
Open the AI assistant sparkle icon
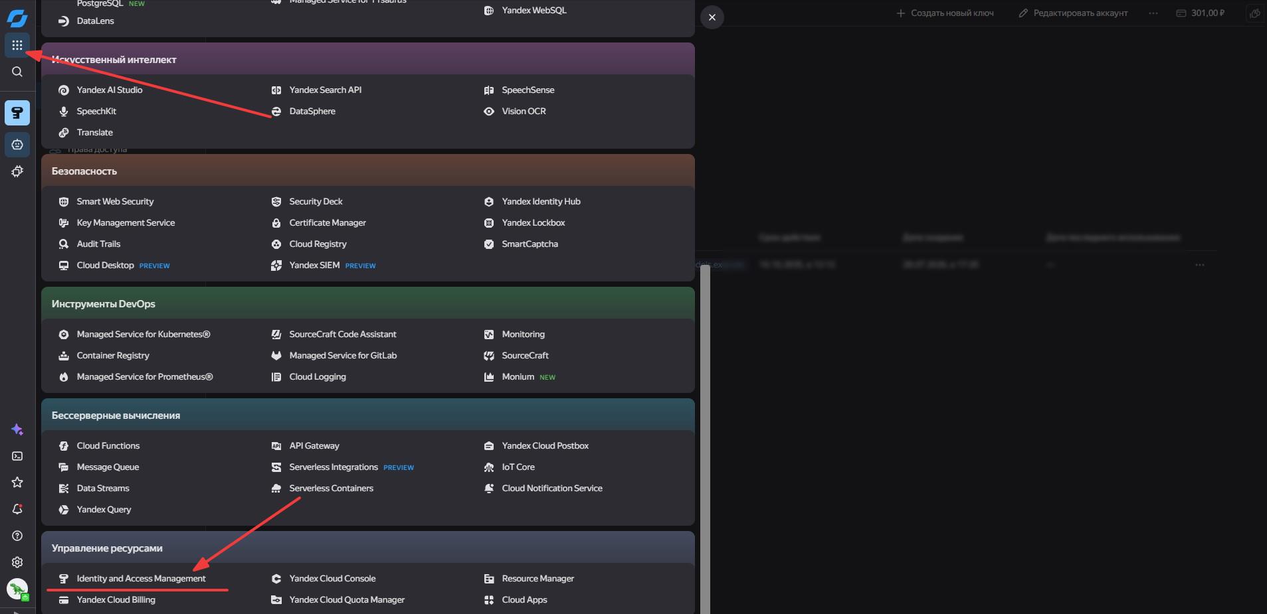tap(17, 429)
